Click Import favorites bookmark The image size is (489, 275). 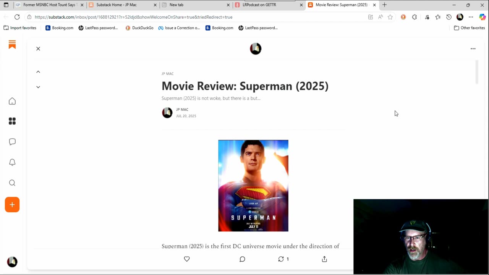[x=20, y=28]
